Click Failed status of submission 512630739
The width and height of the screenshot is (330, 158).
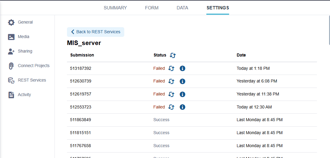pos(159,81)
